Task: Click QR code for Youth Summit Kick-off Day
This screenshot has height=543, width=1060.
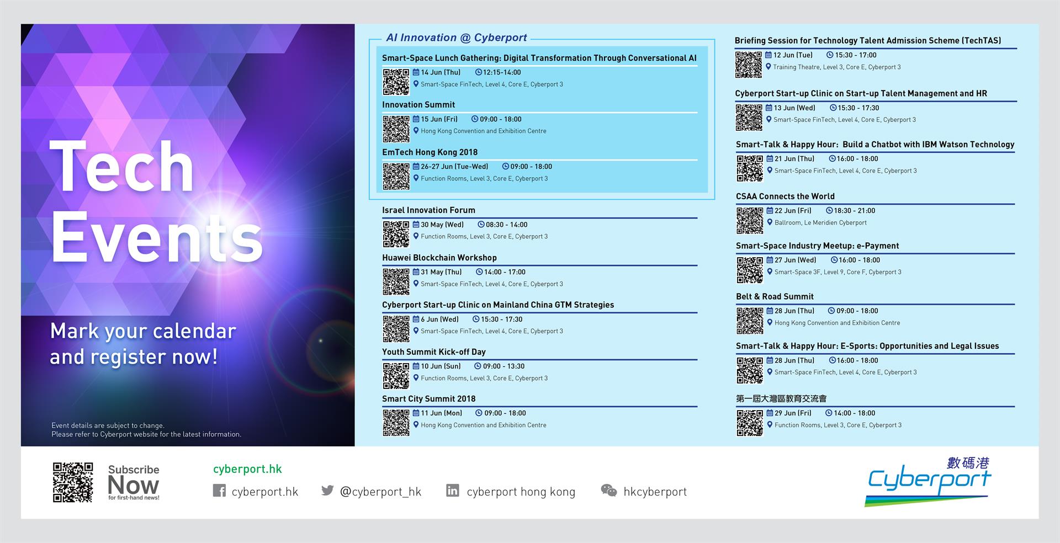Action: [396, 376]
